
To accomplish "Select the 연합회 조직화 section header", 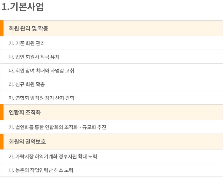I will click(x=111, y=113).
